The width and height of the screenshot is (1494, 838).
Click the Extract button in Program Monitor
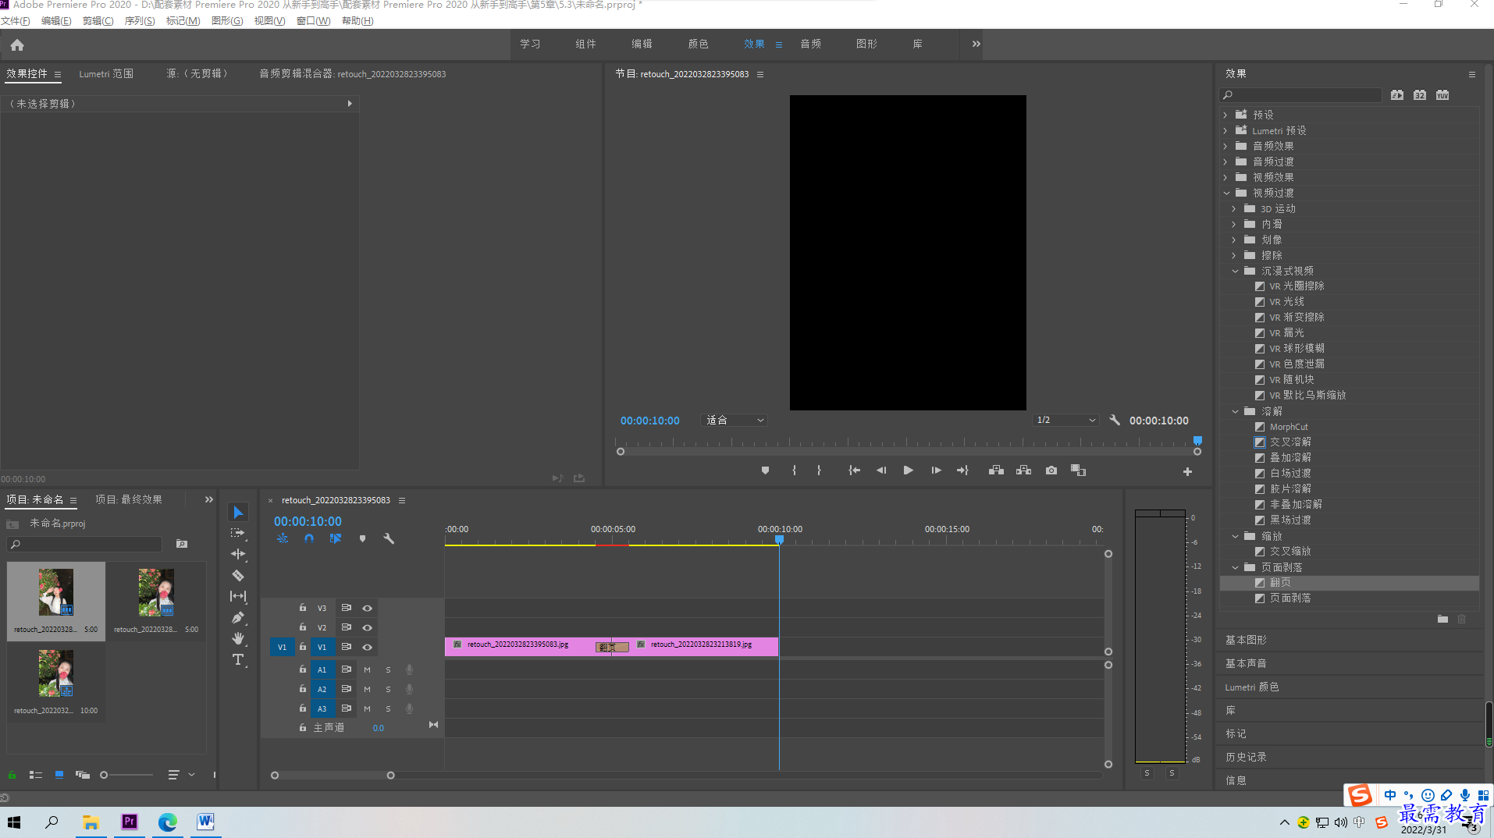1023,470
